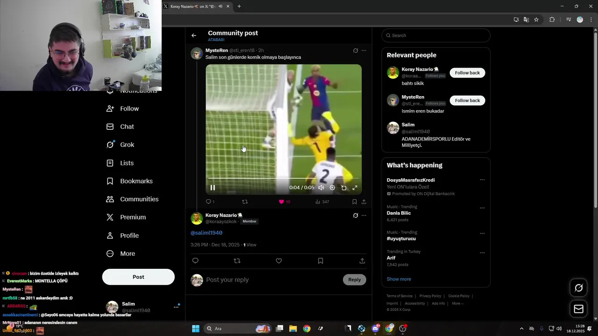Open Premium from the sidebar
This screenshot has width=598, height=336.
126,217
